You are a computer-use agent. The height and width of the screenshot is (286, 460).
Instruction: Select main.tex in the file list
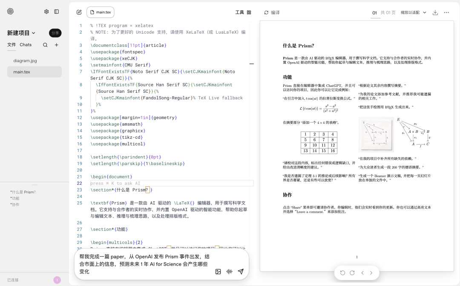point(34,72)
